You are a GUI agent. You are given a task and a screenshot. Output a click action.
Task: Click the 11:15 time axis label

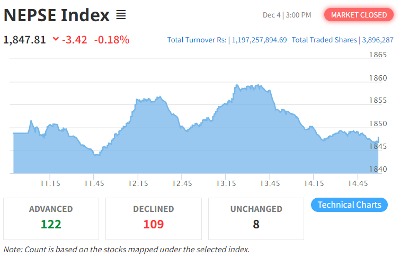coord(49,183)
